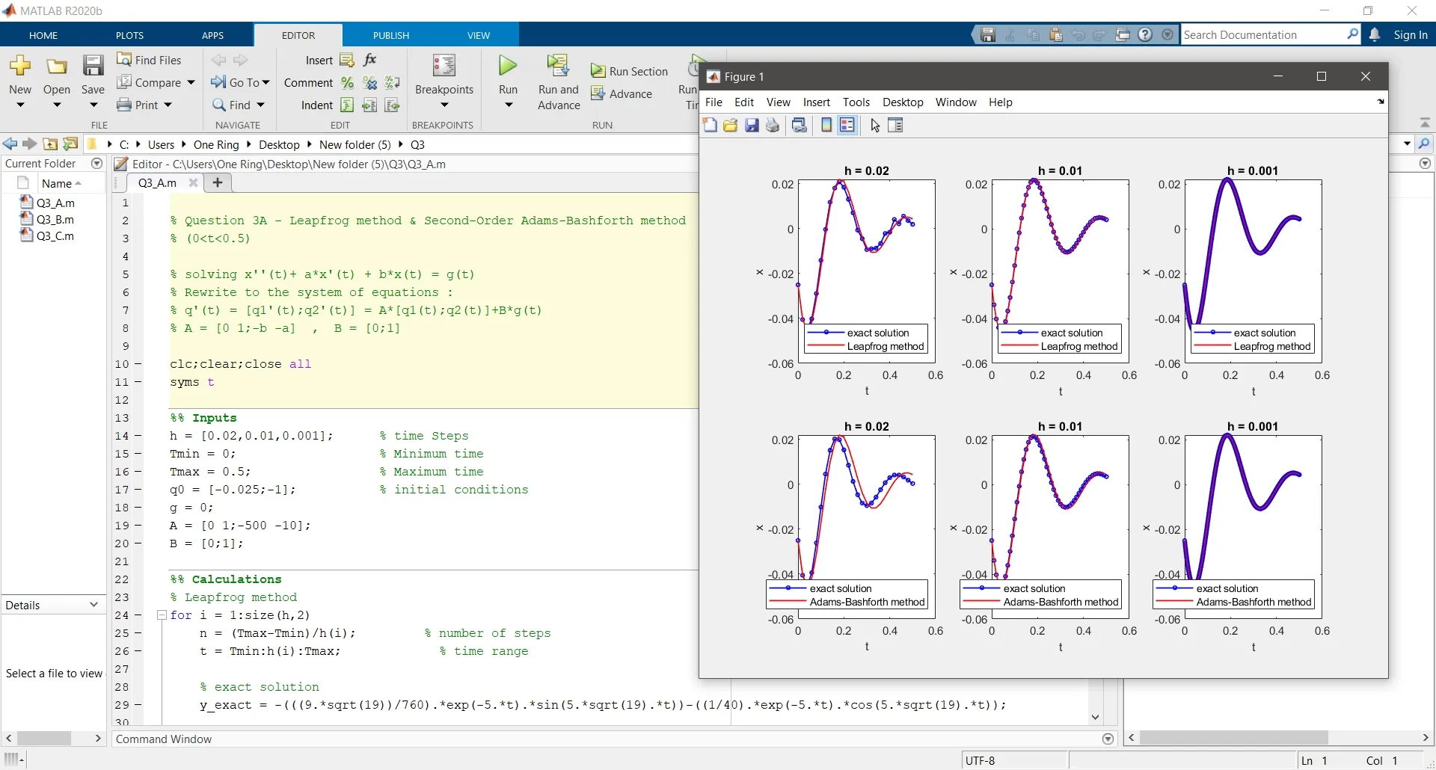1436x770 pixels.
Task: Click the Run and Advance icon
Action: (558, 67)
